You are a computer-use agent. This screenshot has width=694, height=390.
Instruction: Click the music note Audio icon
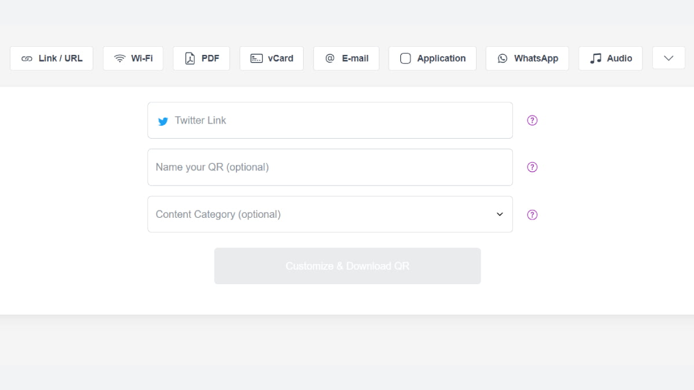point(595,58)
